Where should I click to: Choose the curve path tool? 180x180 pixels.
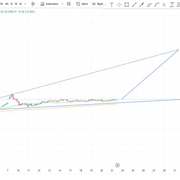tap(157, 5)
